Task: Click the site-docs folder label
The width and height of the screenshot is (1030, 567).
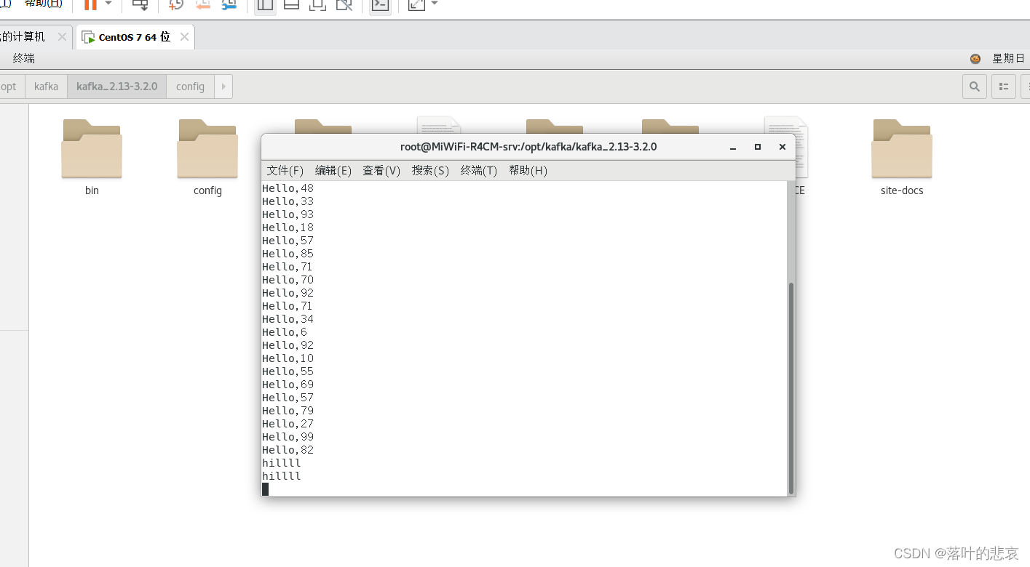Action: pyautogui.click(x=902, y=190)
